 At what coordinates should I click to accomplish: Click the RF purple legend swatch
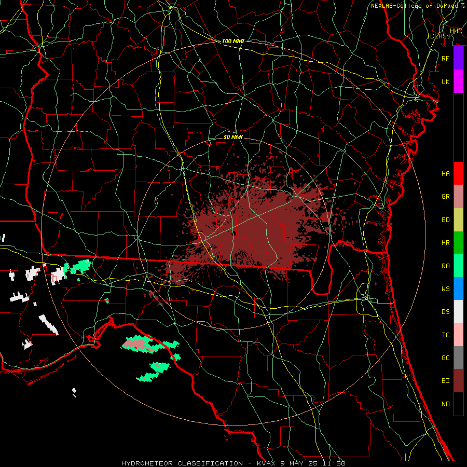pos(458,58)
